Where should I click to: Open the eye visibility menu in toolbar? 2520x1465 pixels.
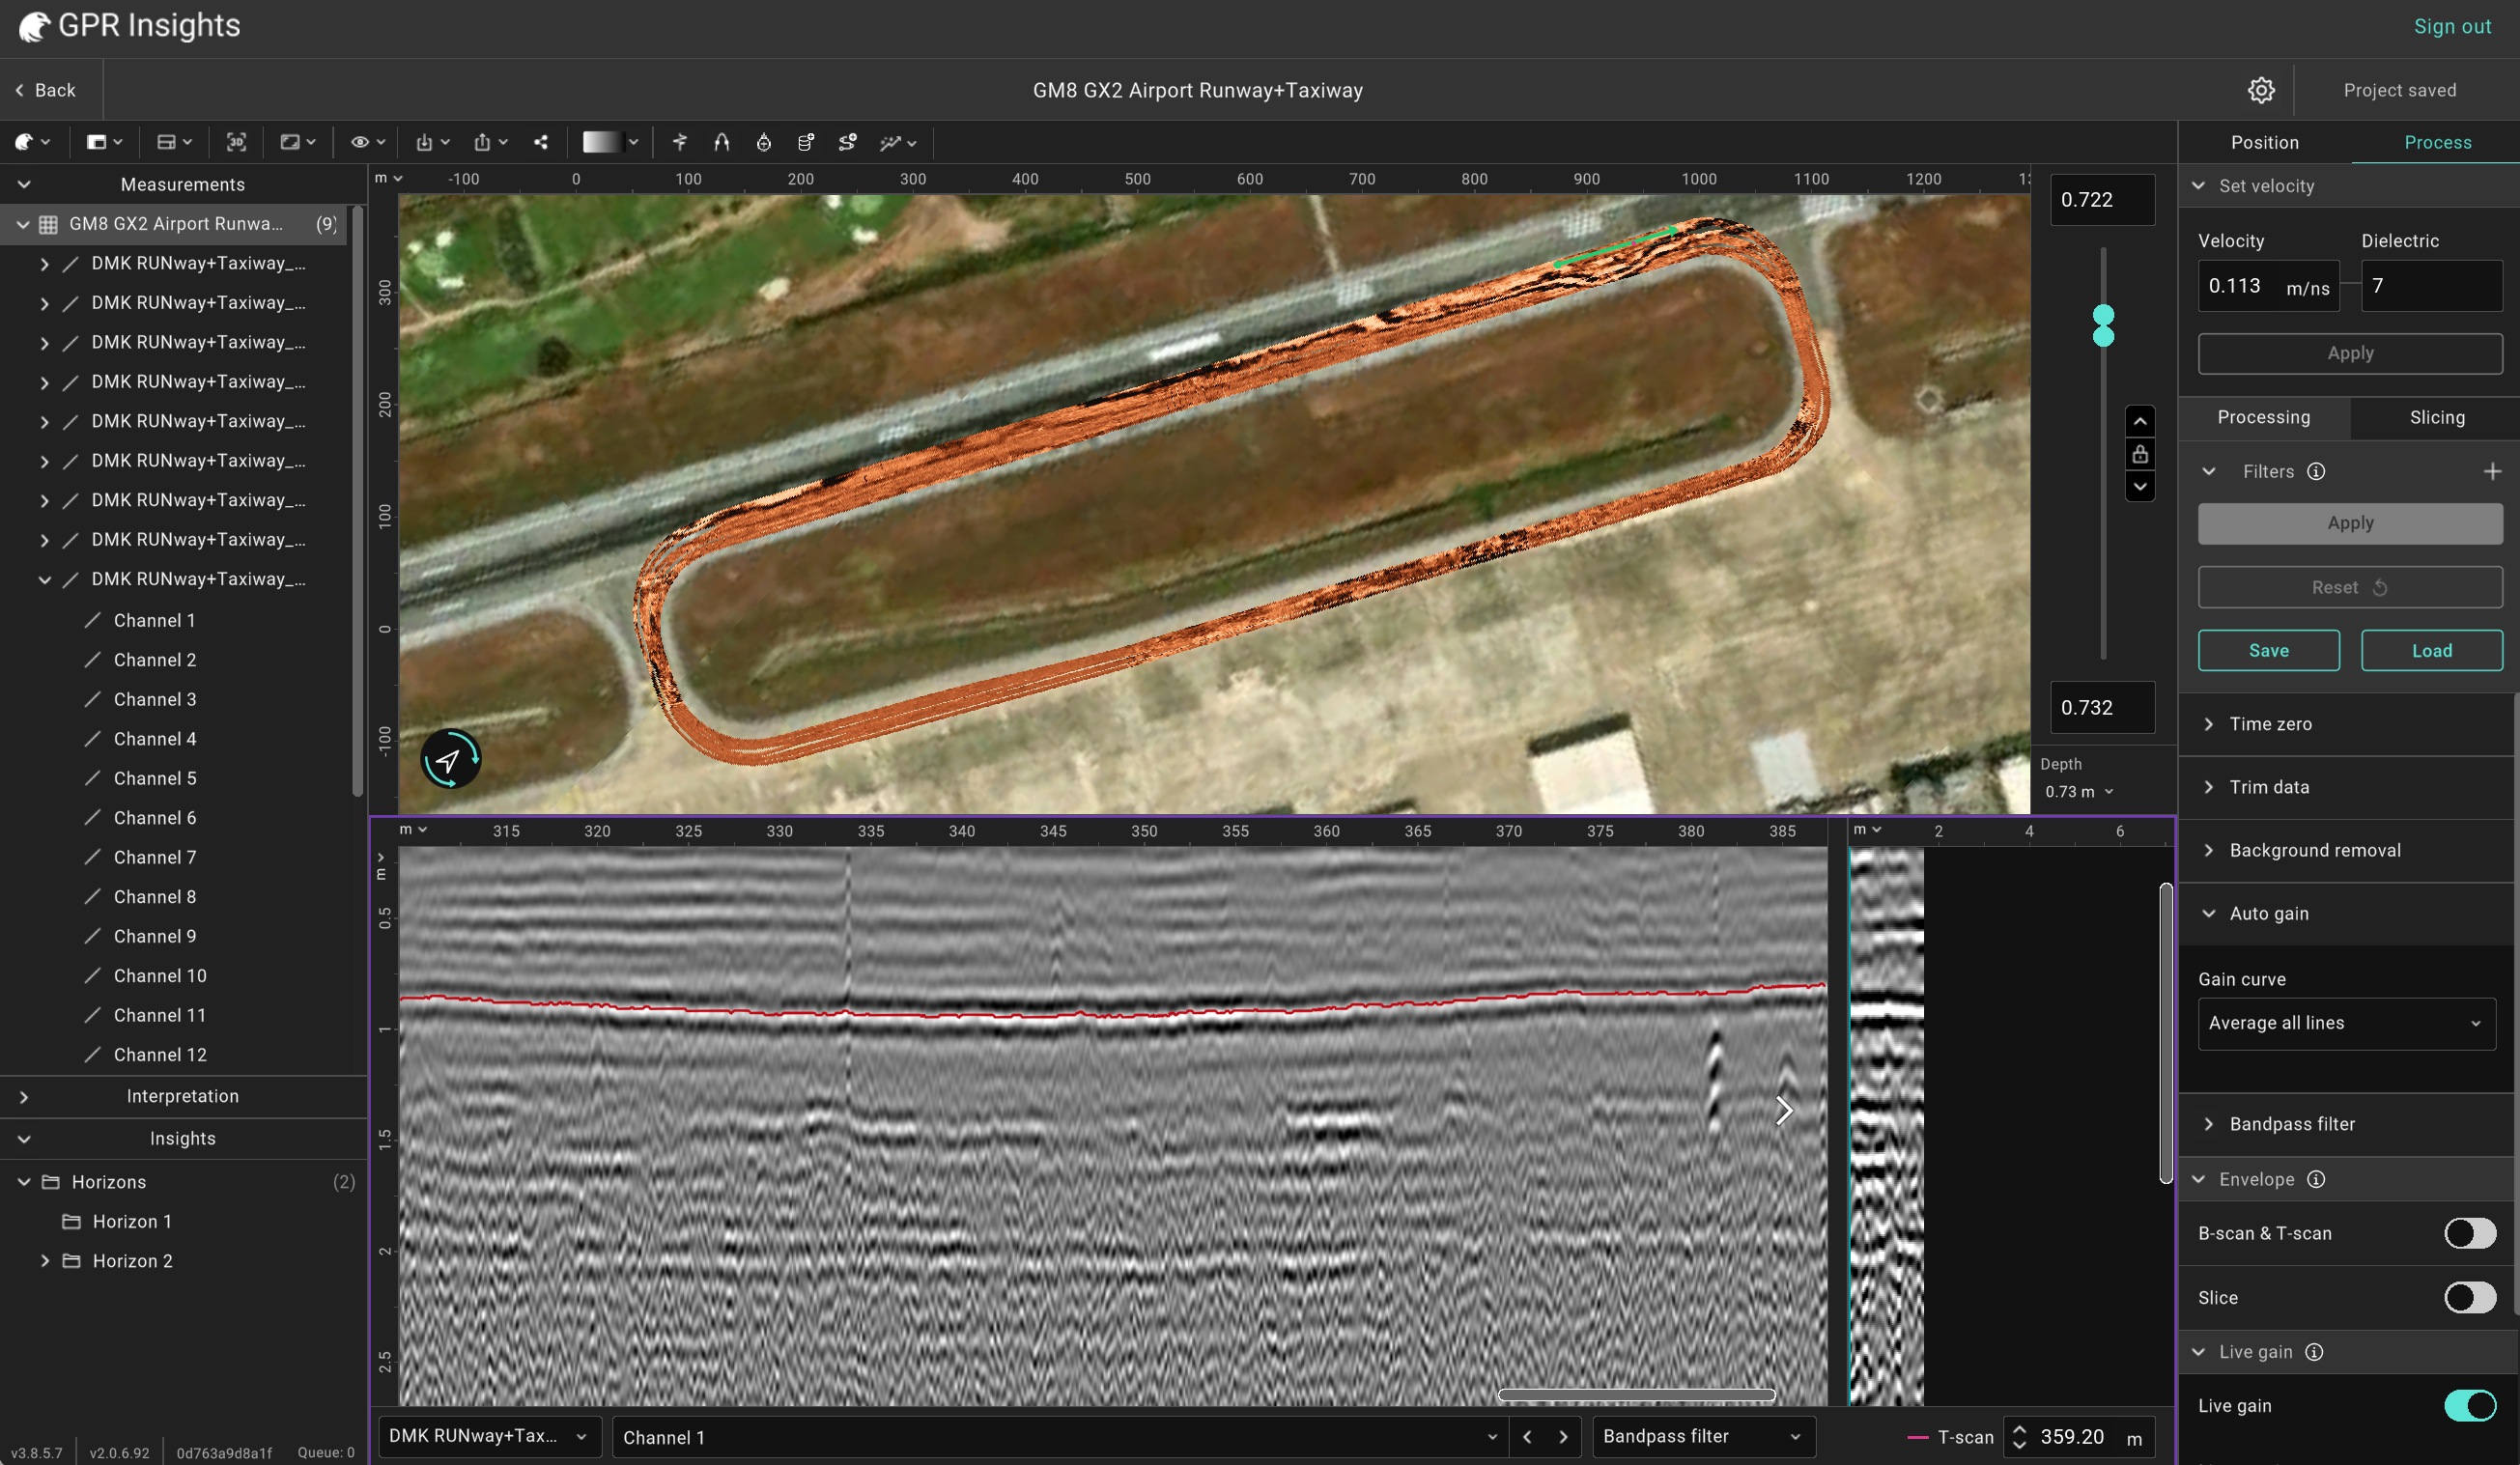coord(367,142)
